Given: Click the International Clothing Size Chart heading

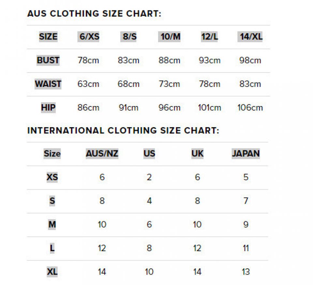Looking at the screenshot, I should tap(123, 130).
